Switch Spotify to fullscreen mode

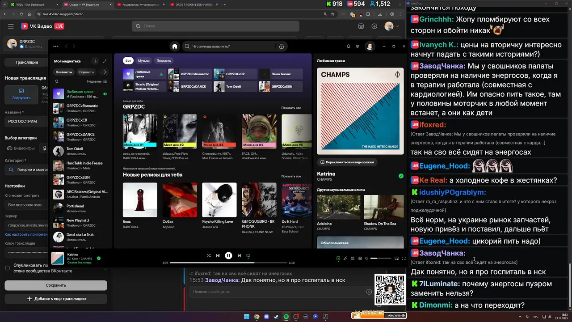click(404, 258)
